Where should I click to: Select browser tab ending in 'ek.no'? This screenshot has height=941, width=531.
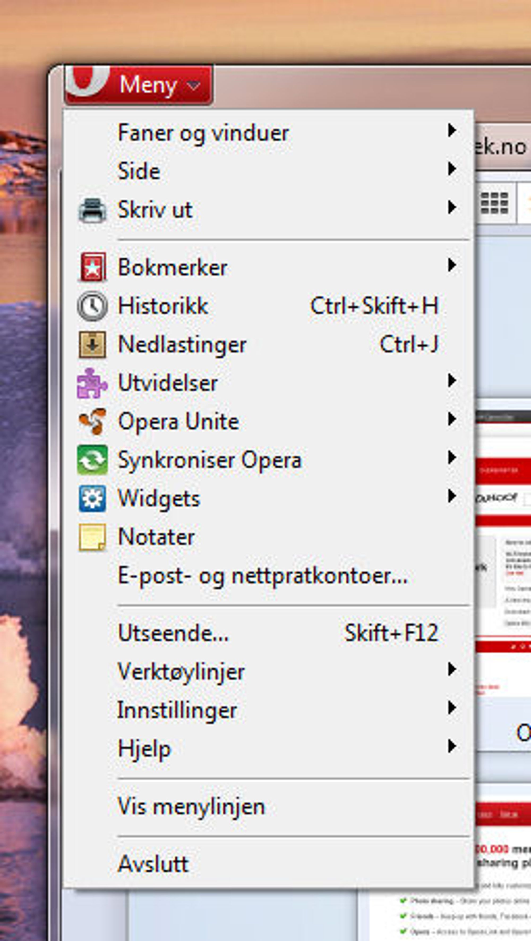tap(503, 147)
